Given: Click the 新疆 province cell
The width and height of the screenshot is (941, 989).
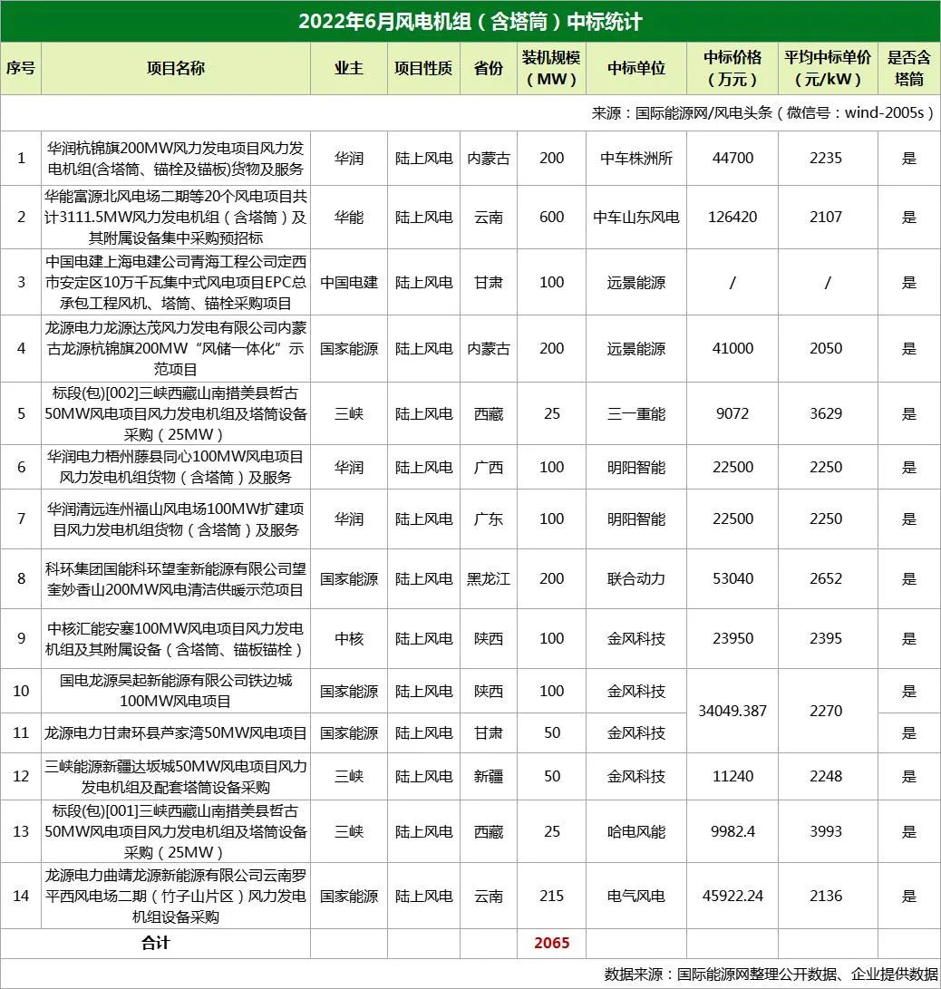Looking at the screenshot, I should [488, 777].
